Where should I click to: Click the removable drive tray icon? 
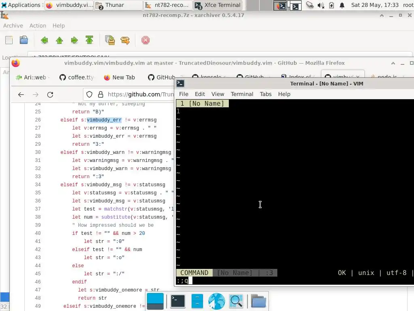pos(310,5)
